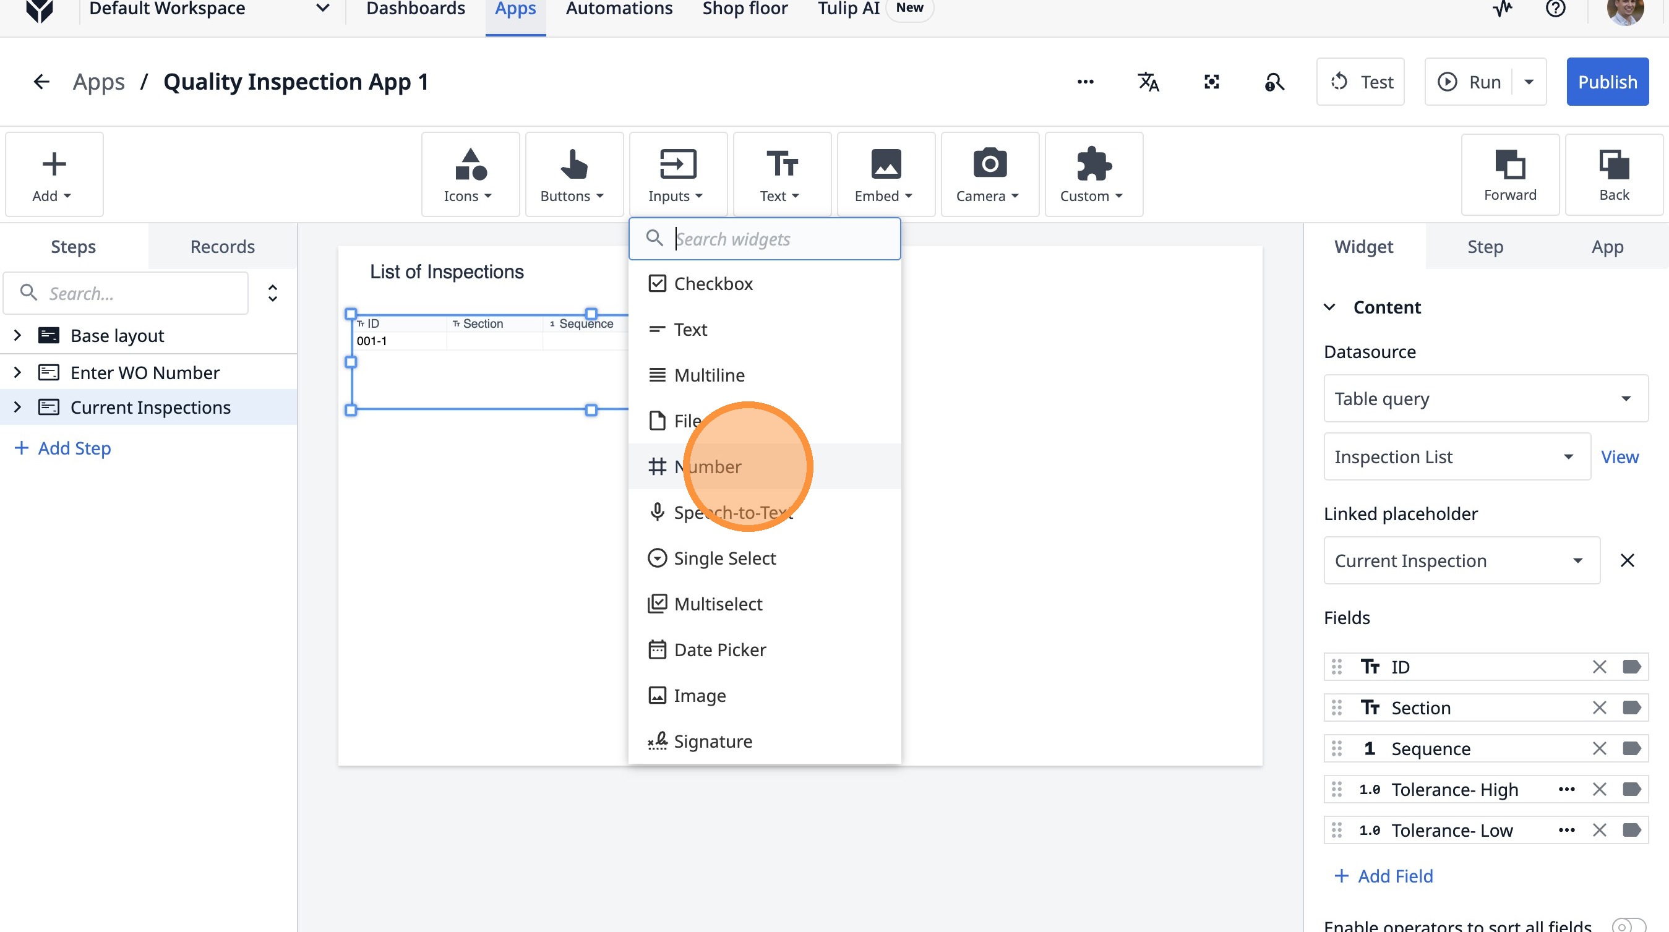Open the Table query datasource dropdown
1669x932 pixels.
click(x=1485, y=398)
